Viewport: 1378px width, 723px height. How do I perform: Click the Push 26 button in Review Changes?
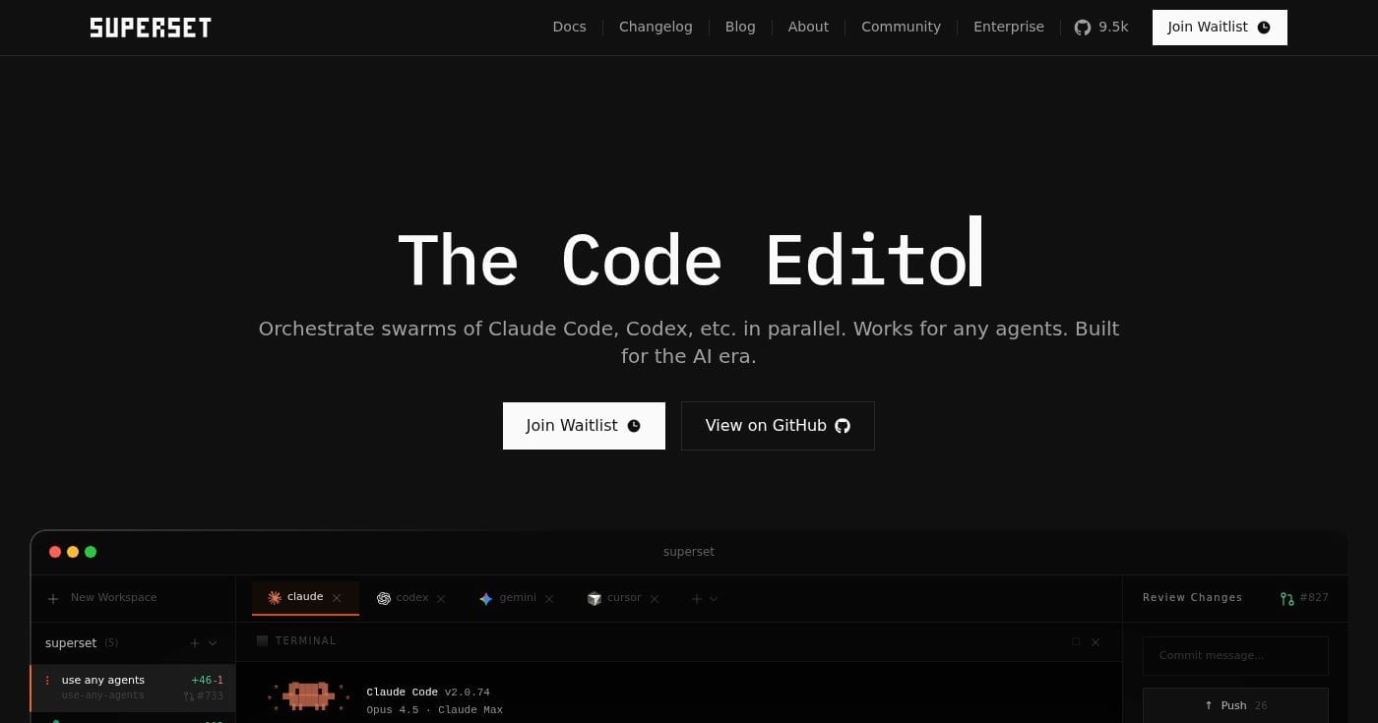pos(1235,705)
